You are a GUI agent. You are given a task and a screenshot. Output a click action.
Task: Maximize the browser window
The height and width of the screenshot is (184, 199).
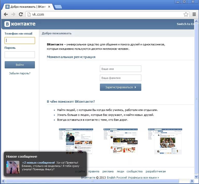coord(184,2)
